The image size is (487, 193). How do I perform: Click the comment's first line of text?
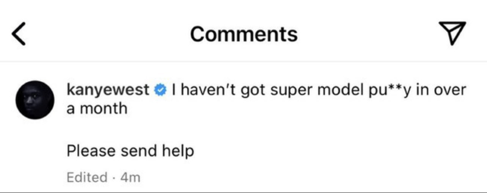point(319,90)
